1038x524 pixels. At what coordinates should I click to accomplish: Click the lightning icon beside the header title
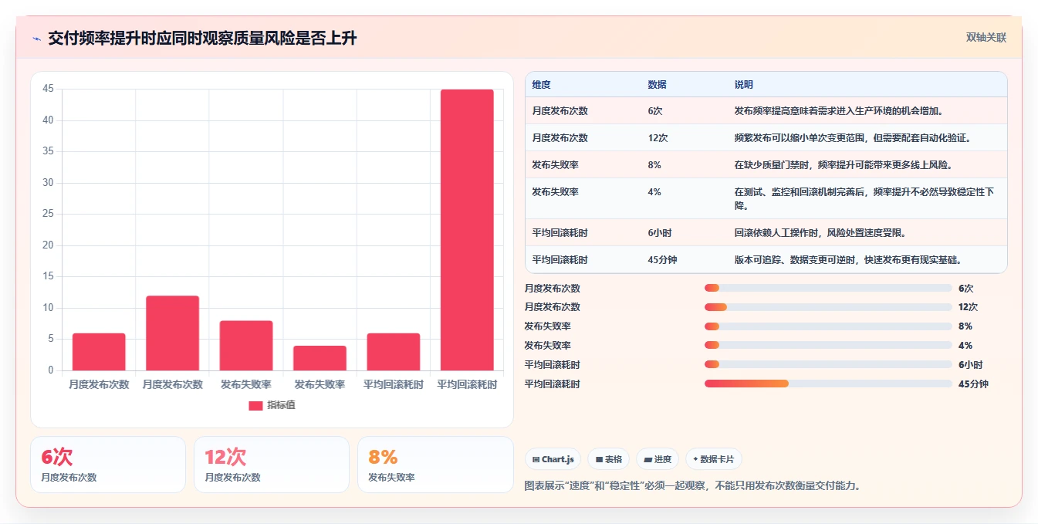pos(37,39)
